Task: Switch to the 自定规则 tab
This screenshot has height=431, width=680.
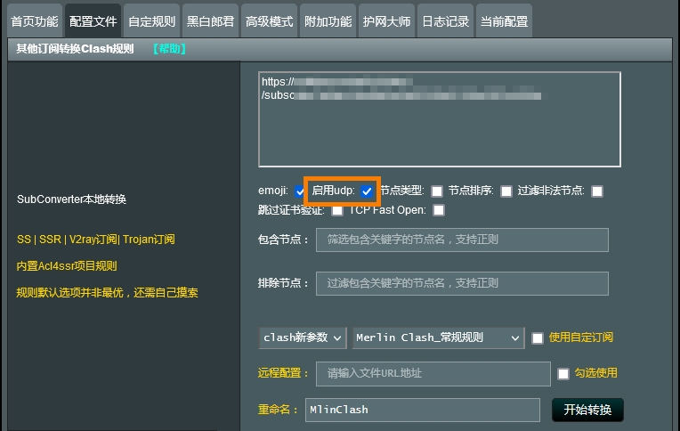Action: 151,21
